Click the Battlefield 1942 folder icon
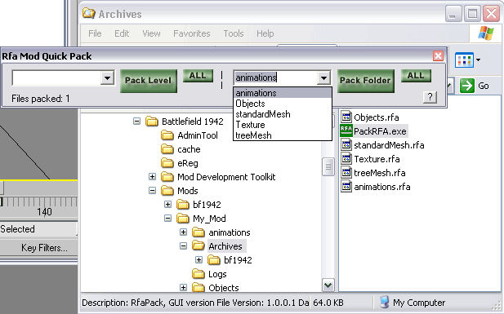 click(x=152, y=122)
